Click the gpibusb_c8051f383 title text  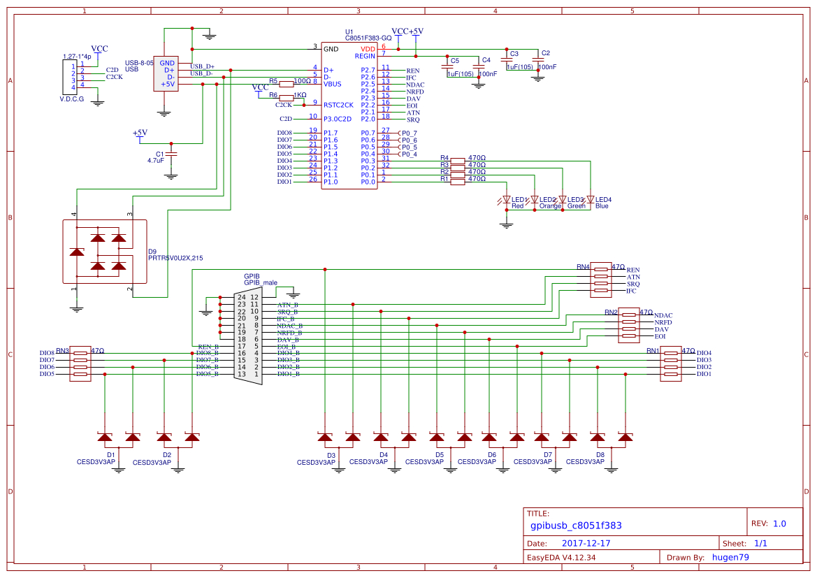pos(576,526)
